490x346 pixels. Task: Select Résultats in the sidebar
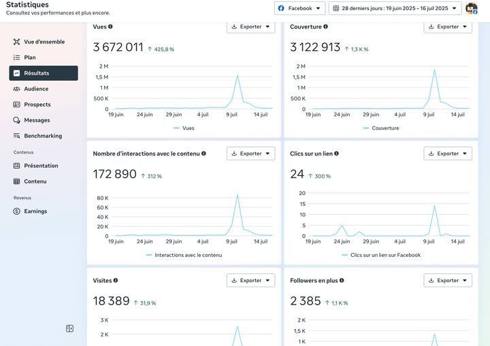(x=44, y=73)
